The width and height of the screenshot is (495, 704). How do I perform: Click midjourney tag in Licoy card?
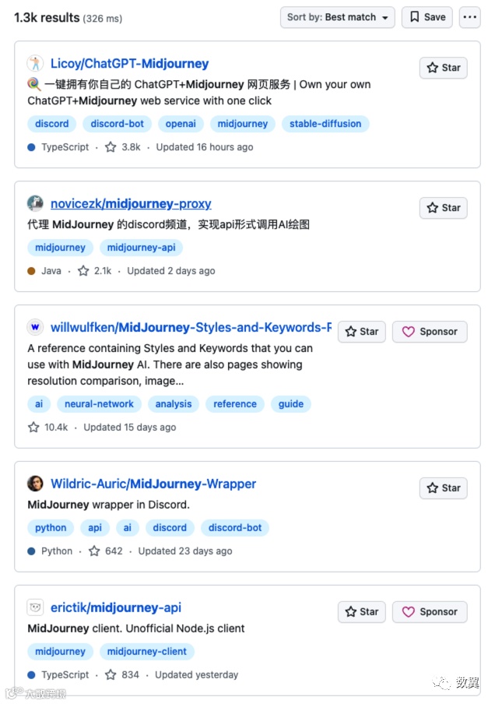pyautogui.click(x=242, y=124)
